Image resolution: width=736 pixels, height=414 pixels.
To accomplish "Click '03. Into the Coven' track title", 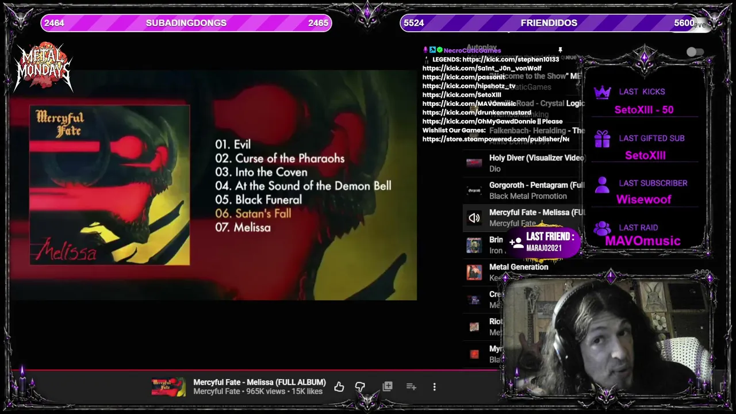I will coord(261,172).
